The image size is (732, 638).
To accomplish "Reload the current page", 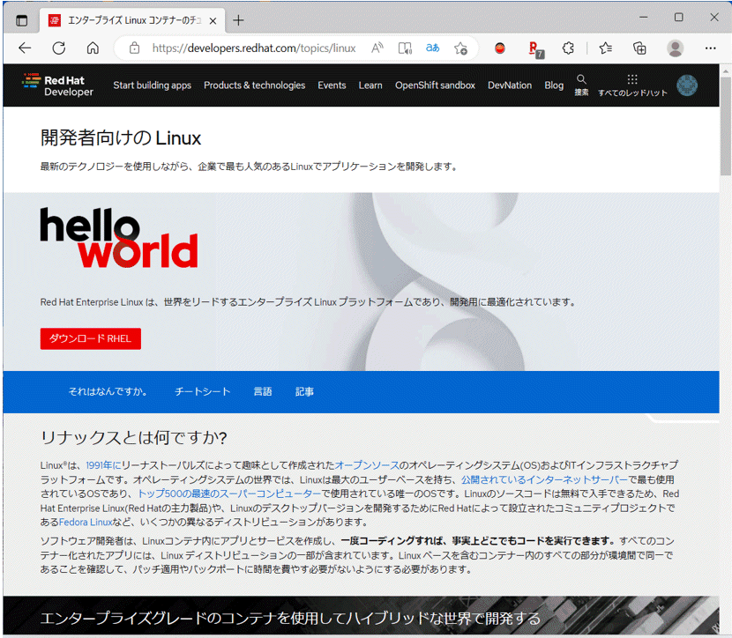I will pyautogui.click(x=59, y=48).
